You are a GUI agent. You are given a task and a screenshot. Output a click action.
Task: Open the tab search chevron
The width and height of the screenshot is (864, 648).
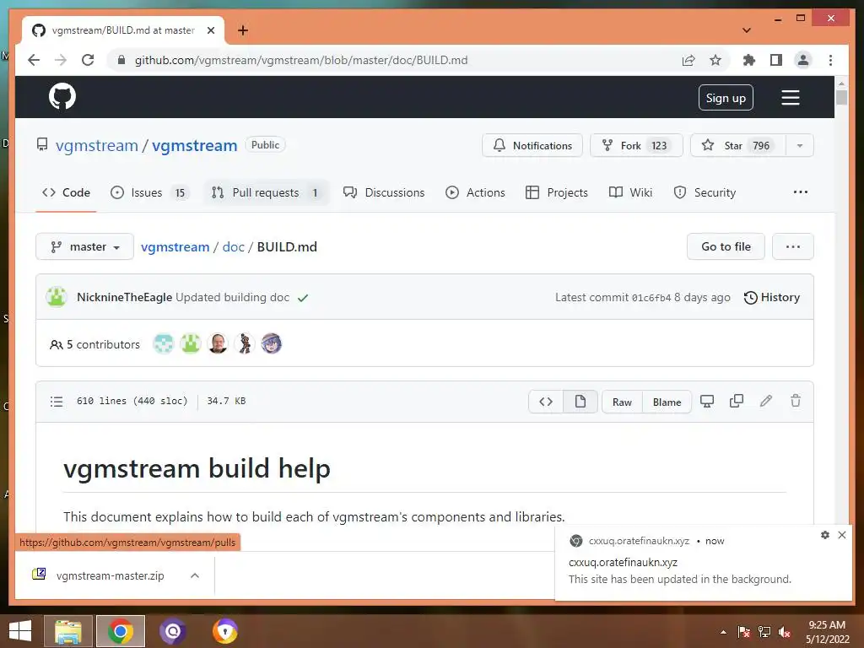click(x=747, y=30)
